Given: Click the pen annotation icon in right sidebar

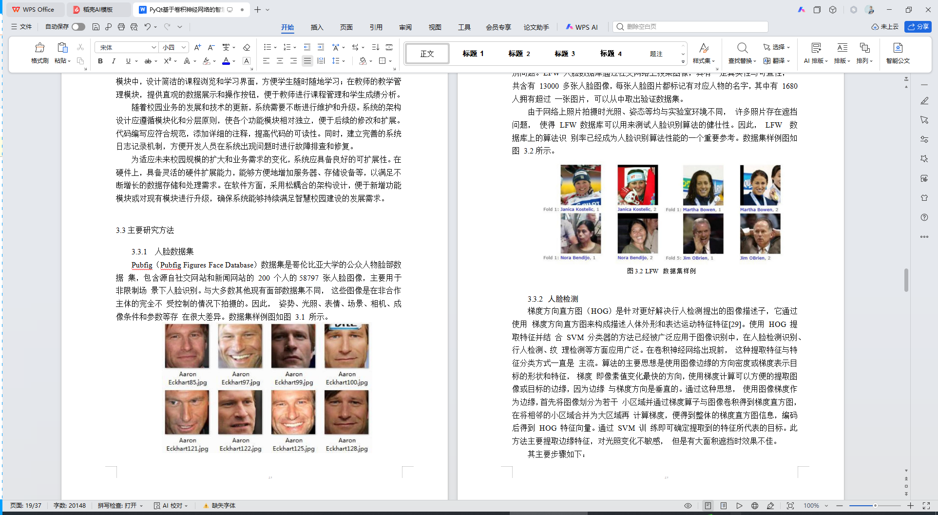Looking at the screenshot, I should 924,100.
